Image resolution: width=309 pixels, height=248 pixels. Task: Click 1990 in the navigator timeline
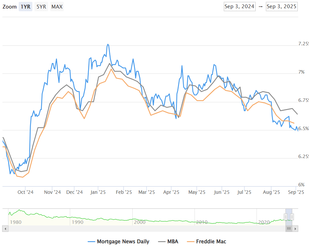coord(78,222)
